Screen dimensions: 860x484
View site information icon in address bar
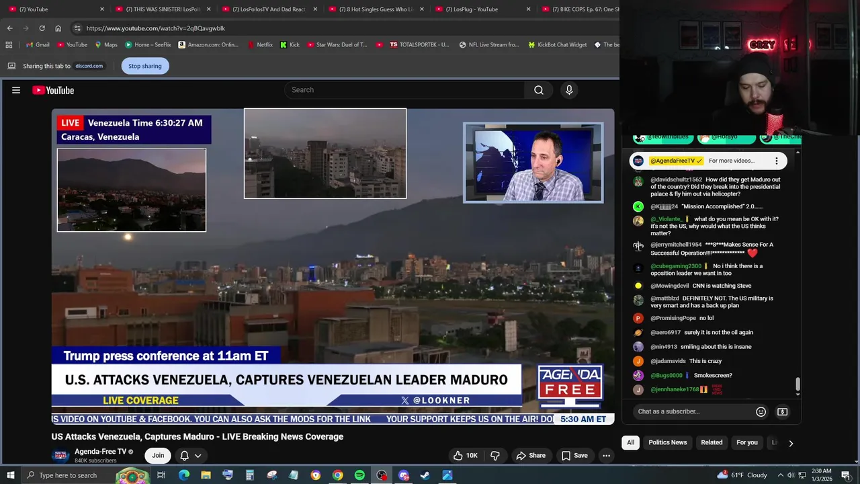77,28
